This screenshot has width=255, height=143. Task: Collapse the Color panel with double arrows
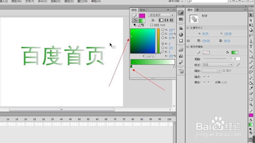tap(168, 10)
